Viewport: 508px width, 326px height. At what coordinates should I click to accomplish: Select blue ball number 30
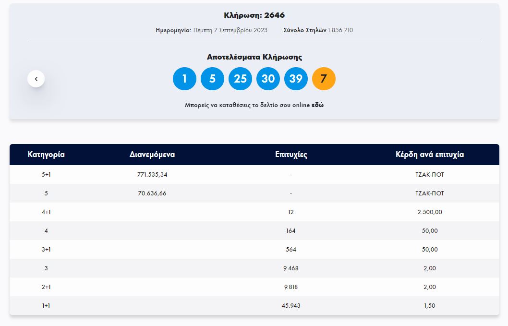coord(268,79)
